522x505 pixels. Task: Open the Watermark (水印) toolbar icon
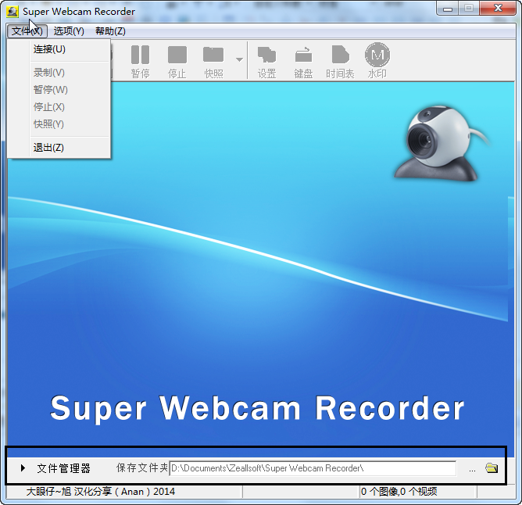377,62
